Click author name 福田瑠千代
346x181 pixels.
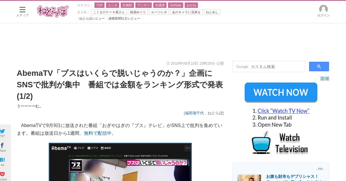pyautogui.click(x=194, y=113)
